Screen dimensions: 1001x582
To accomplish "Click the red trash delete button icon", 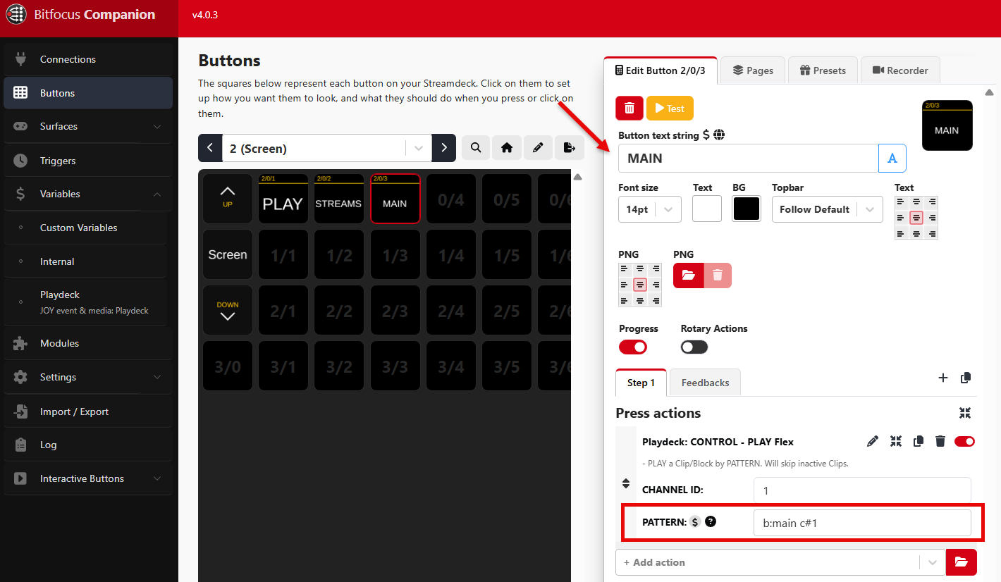I will 629,109.
